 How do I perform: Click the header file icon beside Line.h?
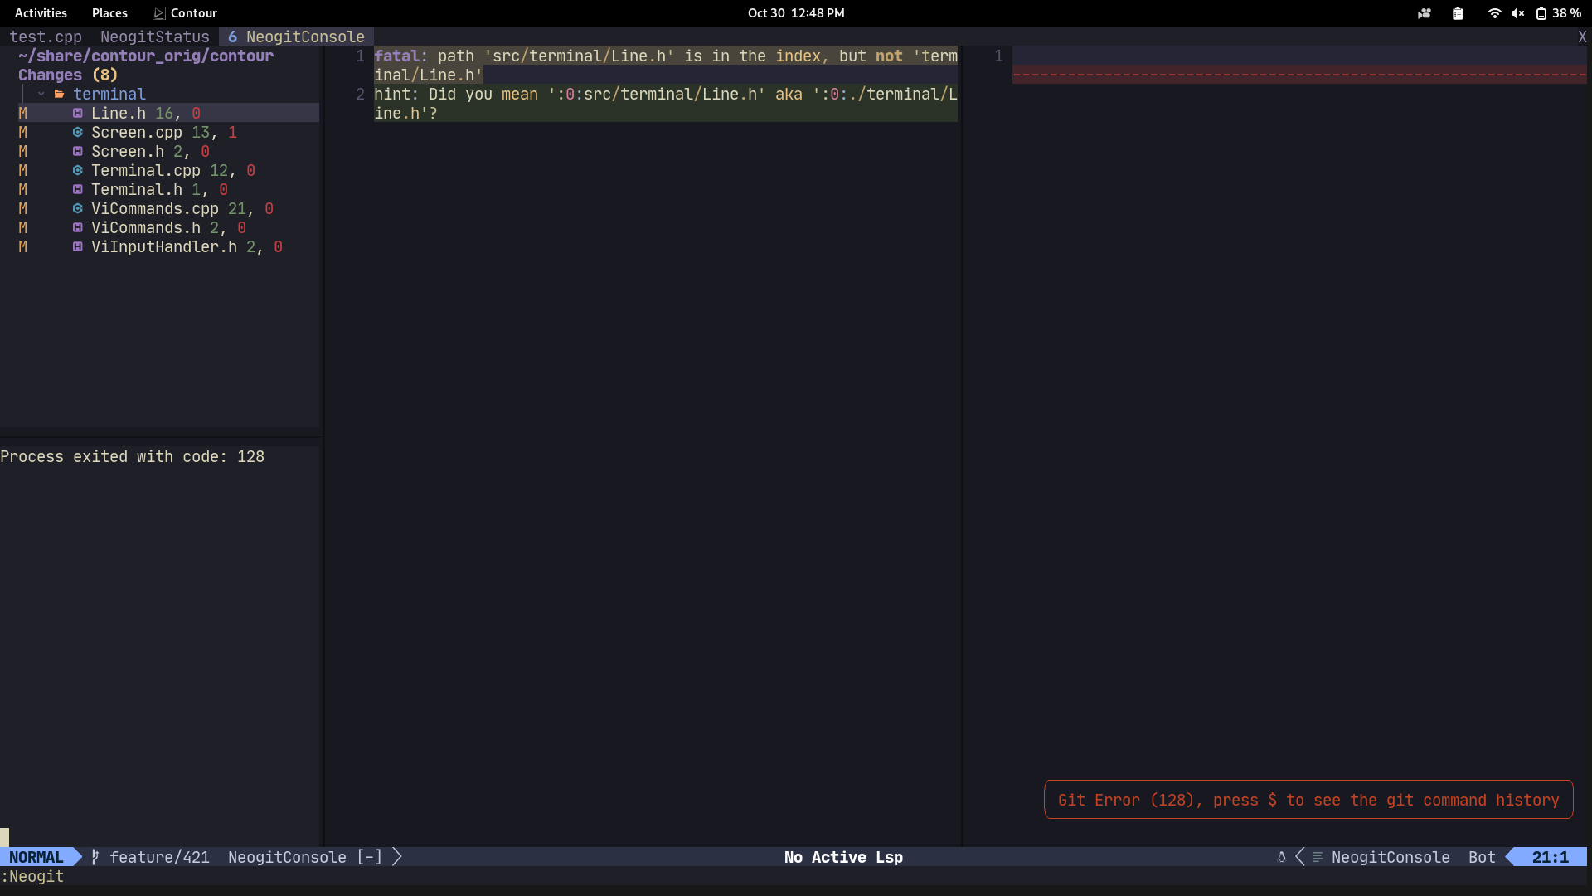pos(77,114)
